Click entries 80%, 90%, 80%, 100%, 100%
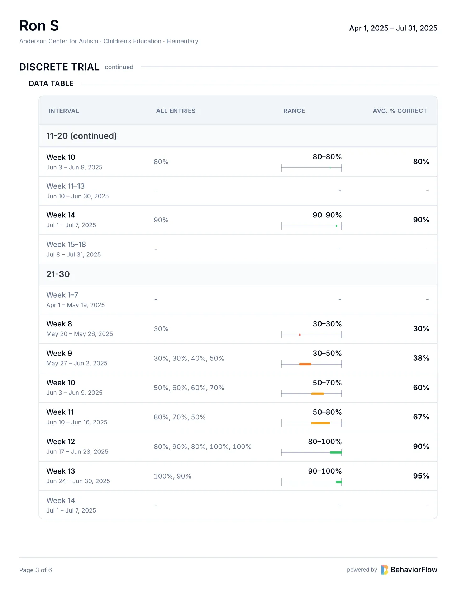 tap(203, 447)
